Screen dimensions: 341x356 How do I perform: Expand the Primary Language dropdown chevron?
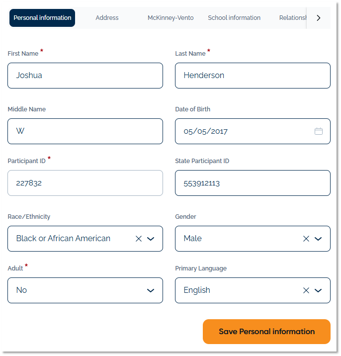pyautogui.click(x=319, y=290)
